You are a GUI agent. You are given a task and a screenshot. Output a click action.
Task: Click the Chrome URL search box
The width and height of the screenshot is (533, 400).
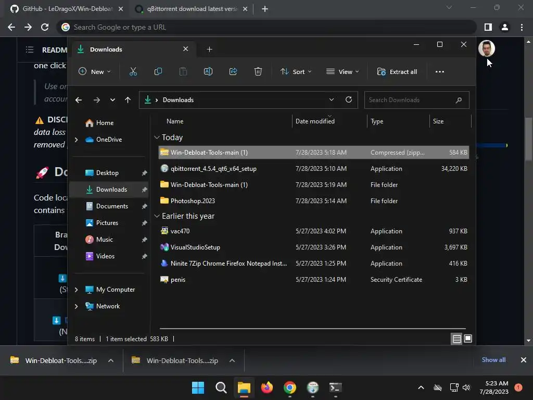coord(266,27)
